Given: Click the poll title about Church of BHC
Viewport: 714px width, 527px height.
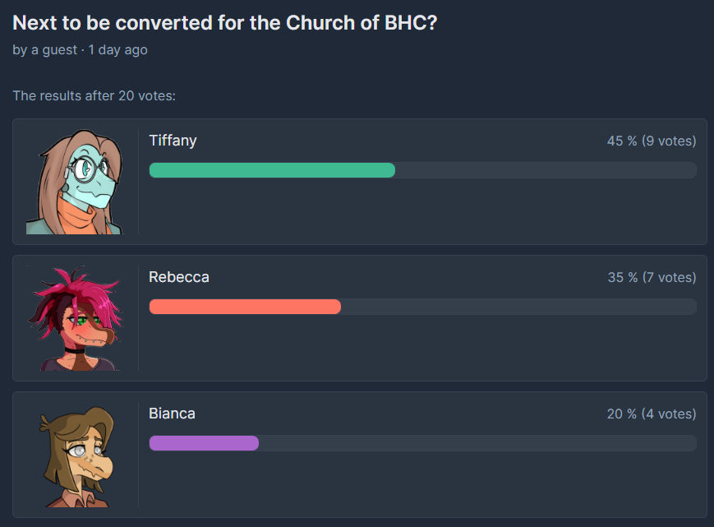Looking at the screenshot, I should pos(225,23).
